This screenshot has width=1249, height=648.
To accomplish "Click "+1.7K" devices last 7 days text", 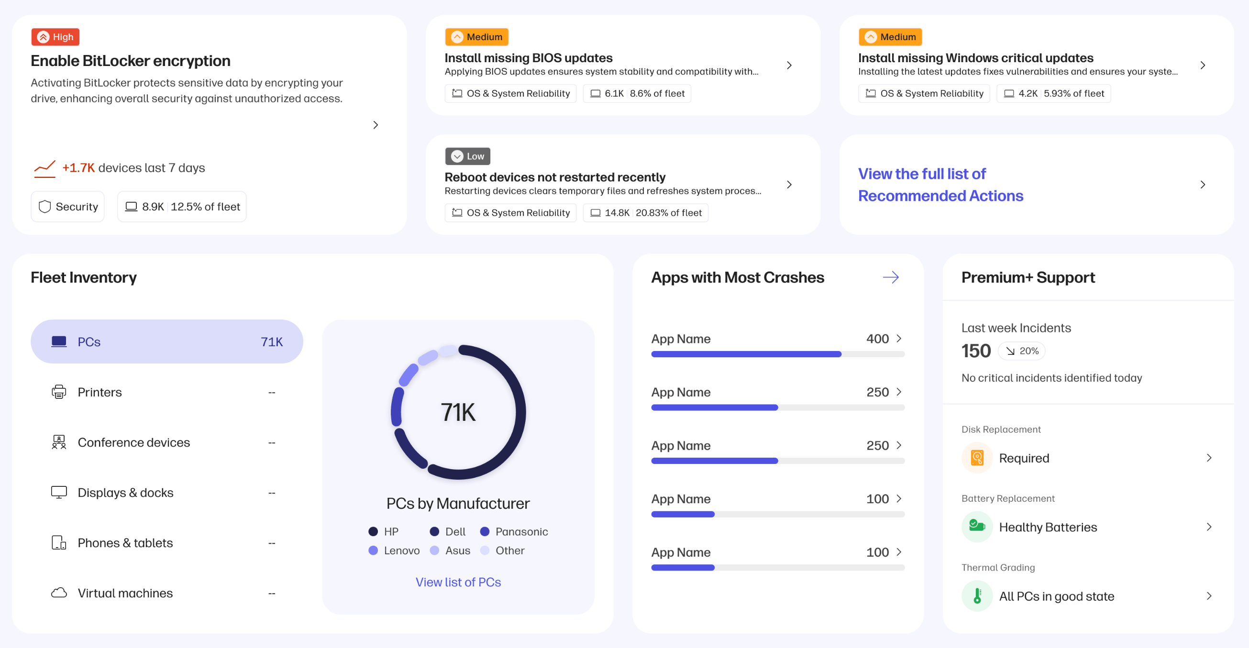I will (x=78, y=168).
